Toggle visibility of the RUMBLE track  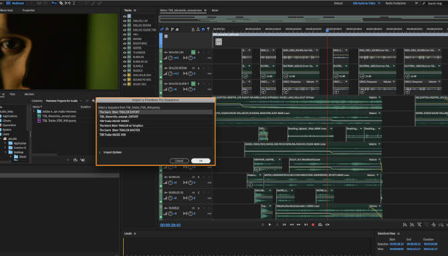pyautogui.click(x=124, y=66)
